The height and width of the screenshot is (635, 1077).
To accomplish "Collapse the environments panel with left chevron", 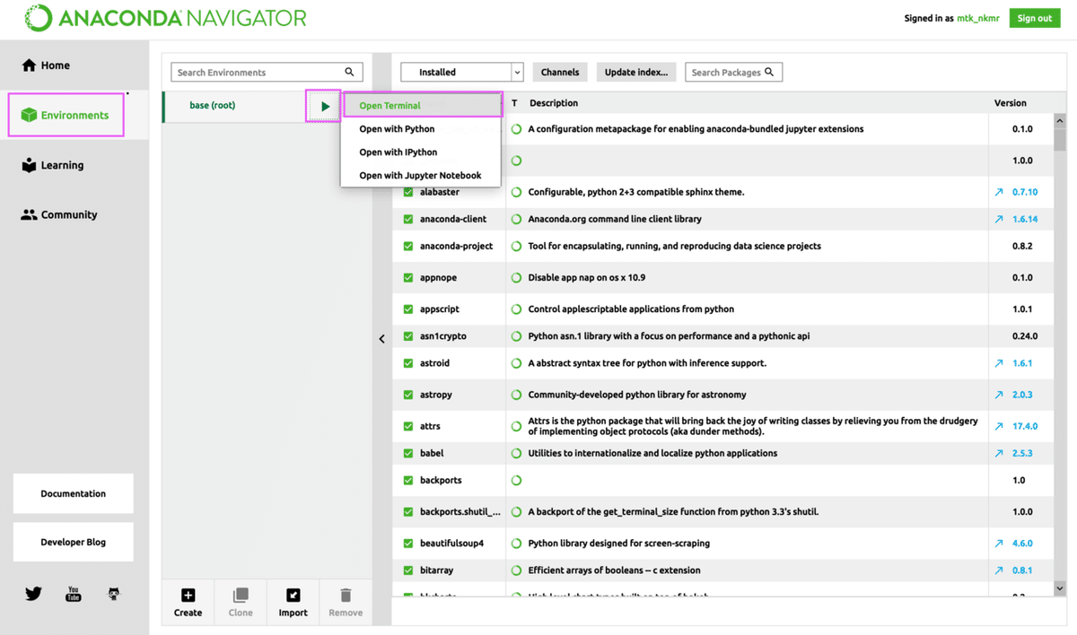I will (381, 339).
